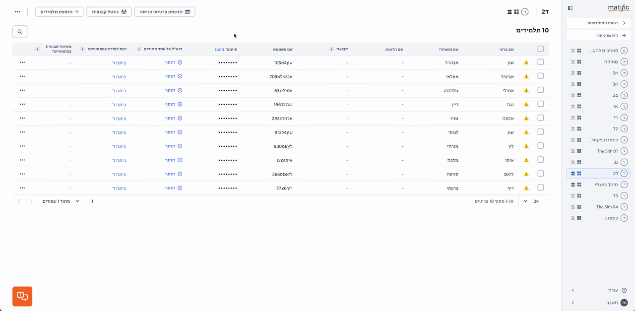Click הוספת תלמידים button
This screenshot has height=311, width=635.
point(60,11)
